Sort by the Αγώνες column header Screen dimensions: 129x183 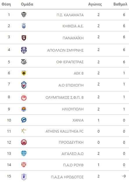[x=95, y=4]
